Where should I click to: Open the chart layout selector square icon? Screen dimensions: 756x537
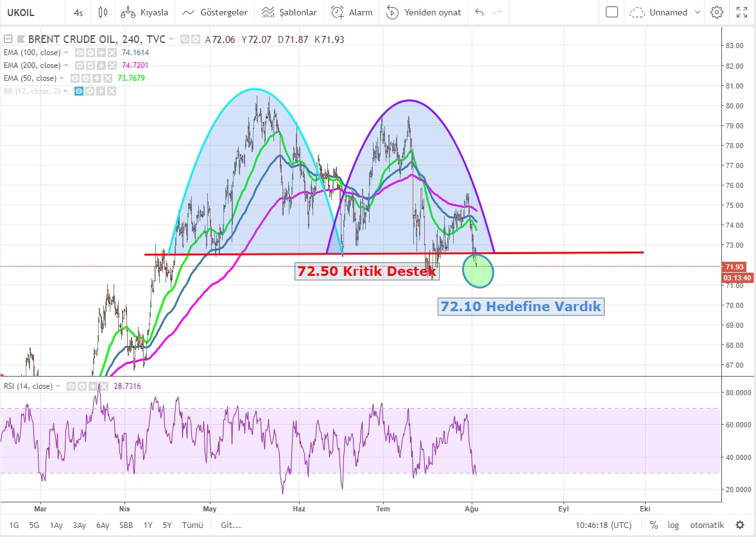(x=612, y=12)
